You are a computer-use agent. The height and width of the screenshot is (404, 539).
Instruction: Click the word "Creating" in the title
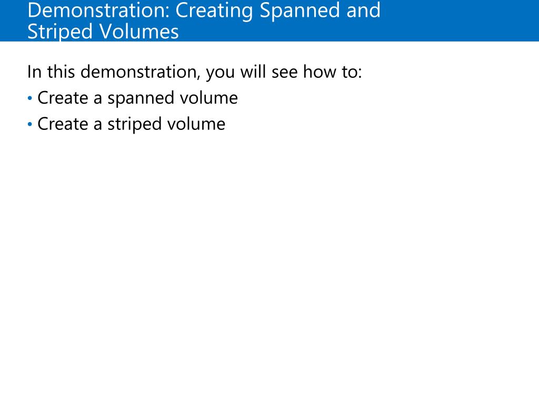pyautogui.click(x=214, y=11)
